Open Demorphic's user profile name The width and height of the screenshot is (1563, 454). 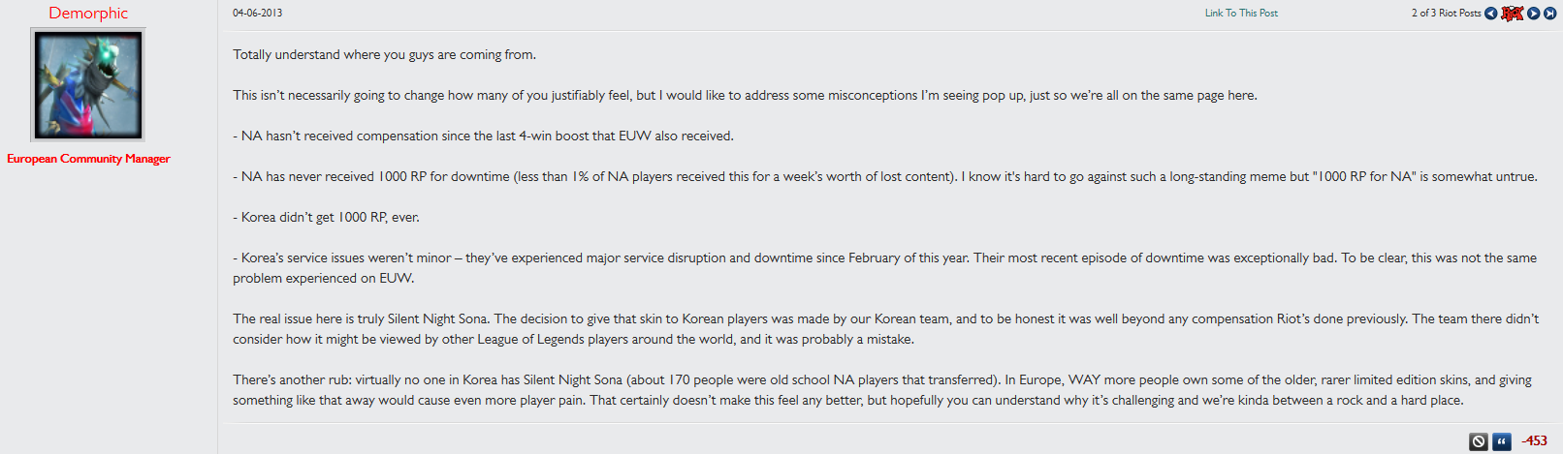pyautogui.click(x=88, y=13)
